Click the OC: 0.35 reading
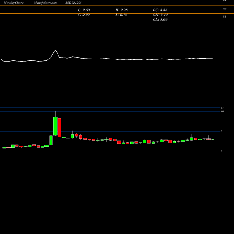The width and height of the screenshot is (234, 234). click(x=160, y=10)
